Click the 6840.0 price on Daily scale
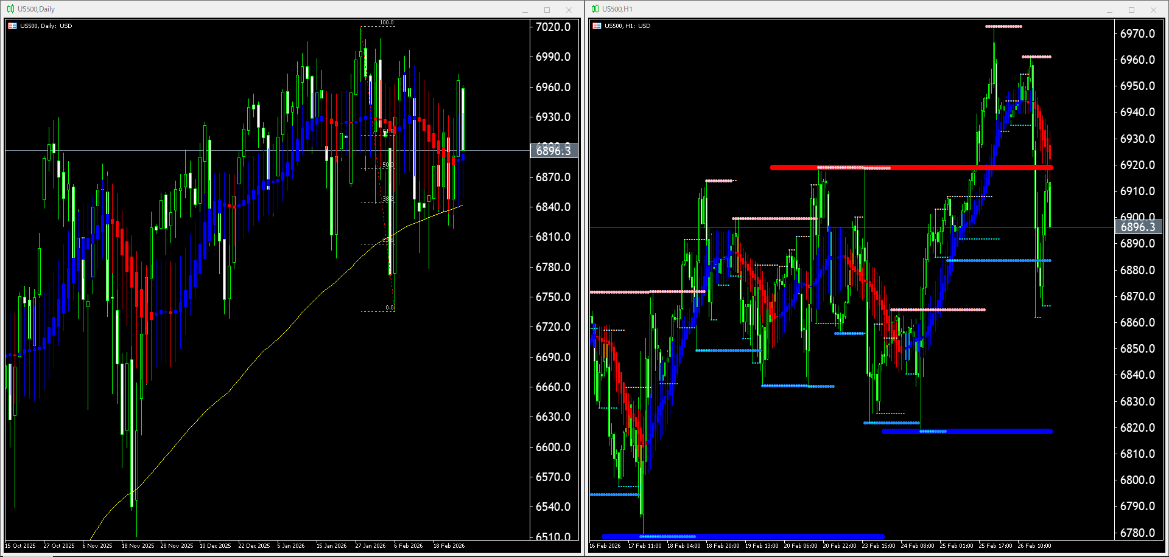Image resolution: width=1169 pixels, height=557 pixels. (x=553, y=207)
